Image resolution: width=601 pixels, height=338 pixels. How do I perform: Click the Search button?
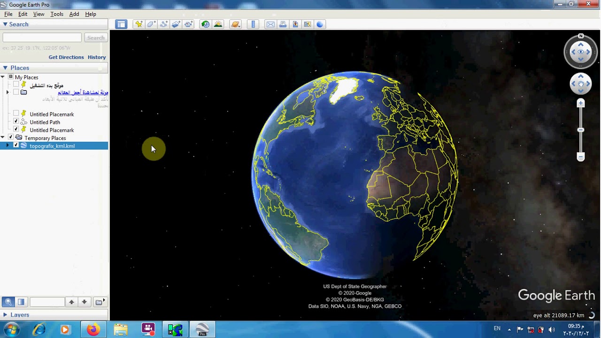point(96,38)
